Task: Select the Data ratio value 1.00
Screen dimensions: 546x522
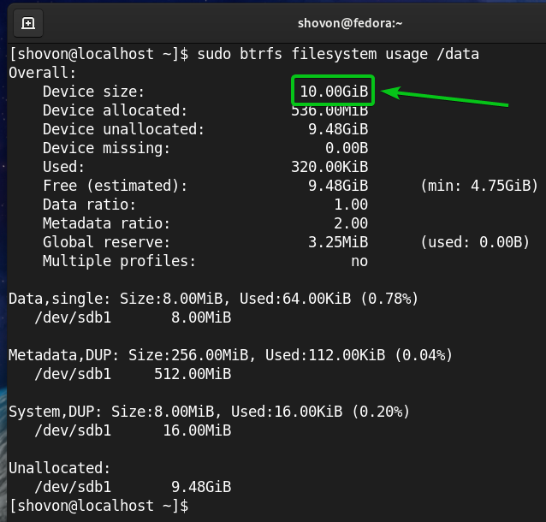Action: point(351,205)
